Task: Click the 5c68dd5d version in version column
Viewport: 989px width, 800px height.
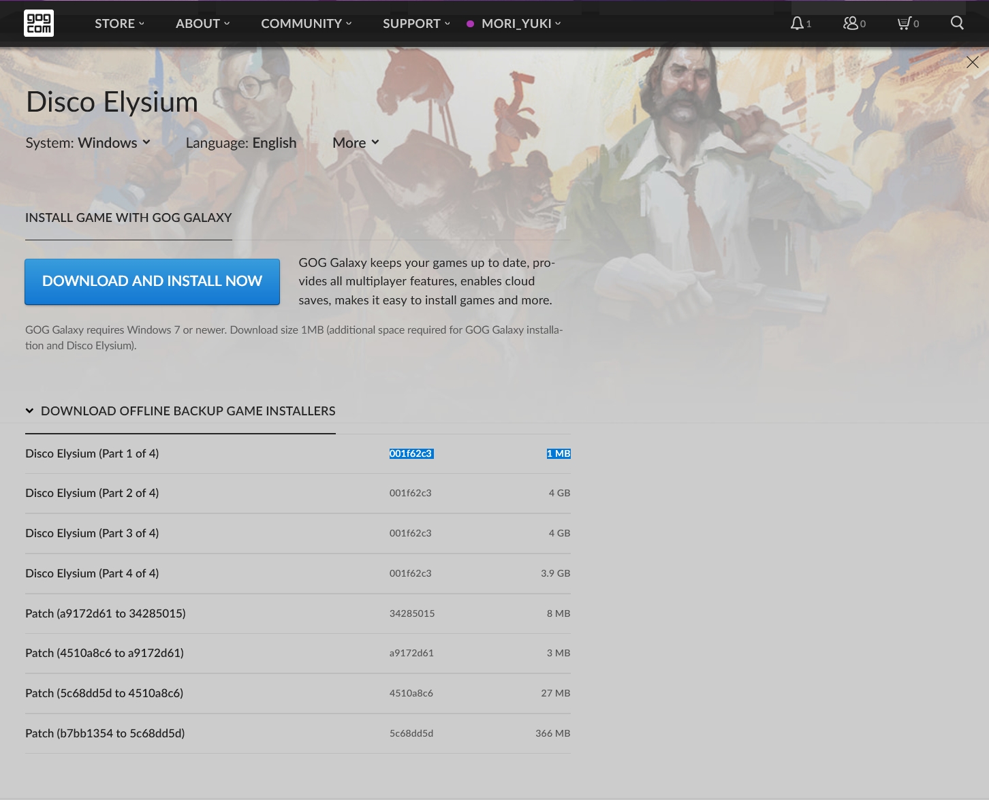Action: 411,733
